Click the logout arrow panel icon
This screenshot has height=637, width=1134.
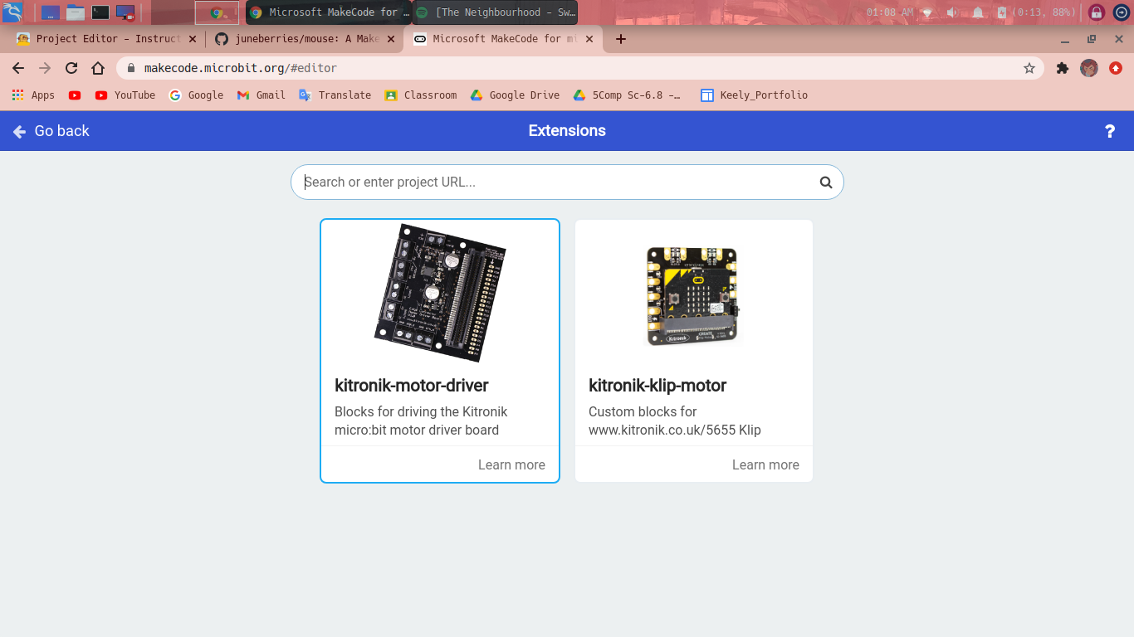[x=1120, y=12]
